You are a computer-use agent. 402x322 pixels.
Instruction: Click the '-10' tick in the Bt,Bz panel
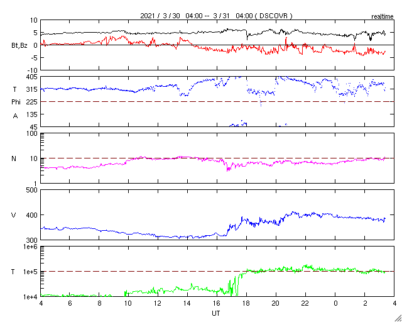pyautogui.click(x=32, y=70)
